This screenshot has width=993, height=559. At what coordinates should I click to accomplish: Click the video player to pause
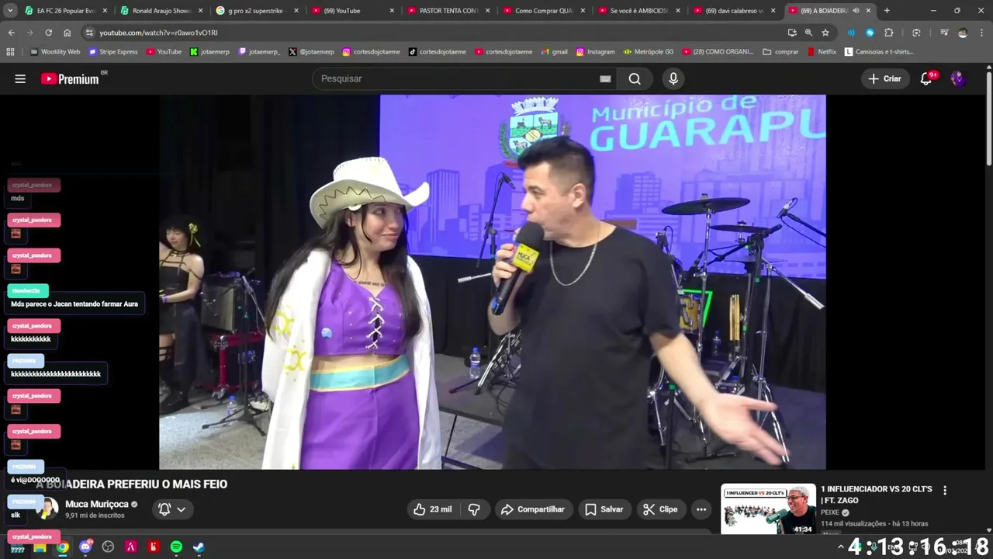(x=493, y=282)
